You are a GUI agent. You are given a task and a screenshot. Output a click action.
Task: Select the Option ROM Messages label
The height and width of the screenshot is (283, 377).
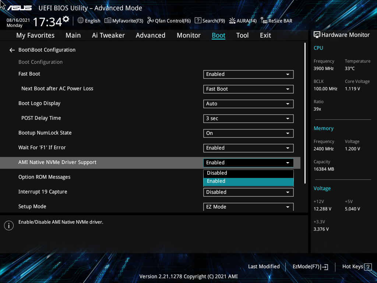point(45,177)
